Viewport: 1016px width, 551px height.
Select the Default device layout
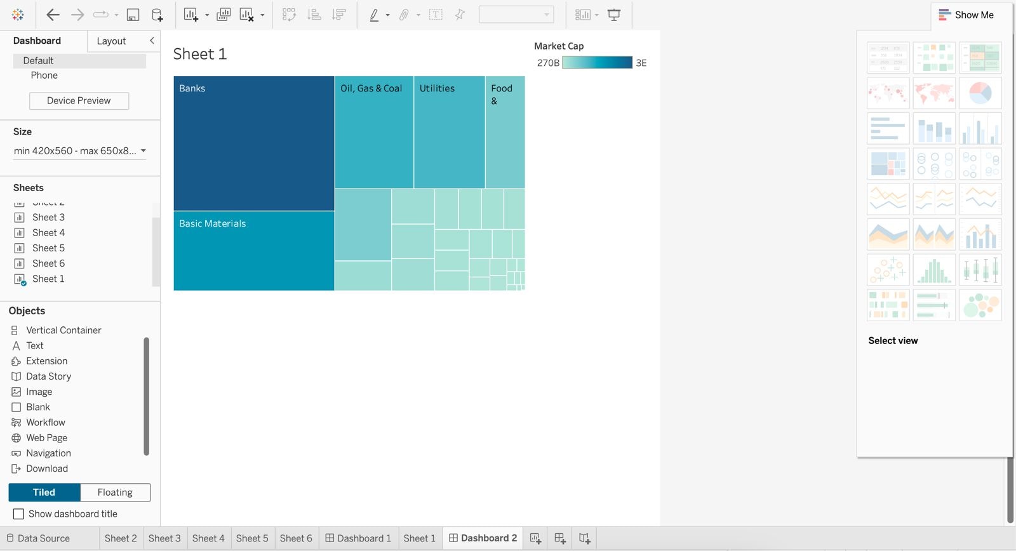pyautogui.click(x=79, y=61)
